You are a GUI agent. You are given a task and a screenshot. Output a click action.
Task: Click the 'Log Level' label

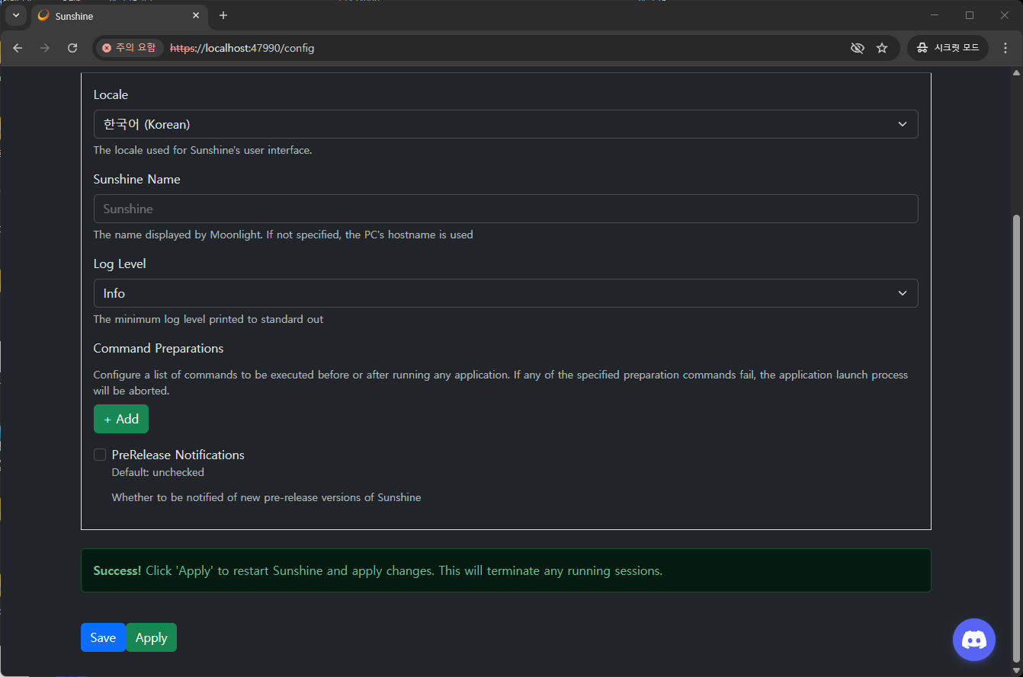[120, 263]
